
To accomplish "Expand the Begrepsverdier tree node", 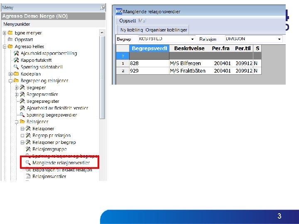I will pyautogui.click(x=17, y=95).
